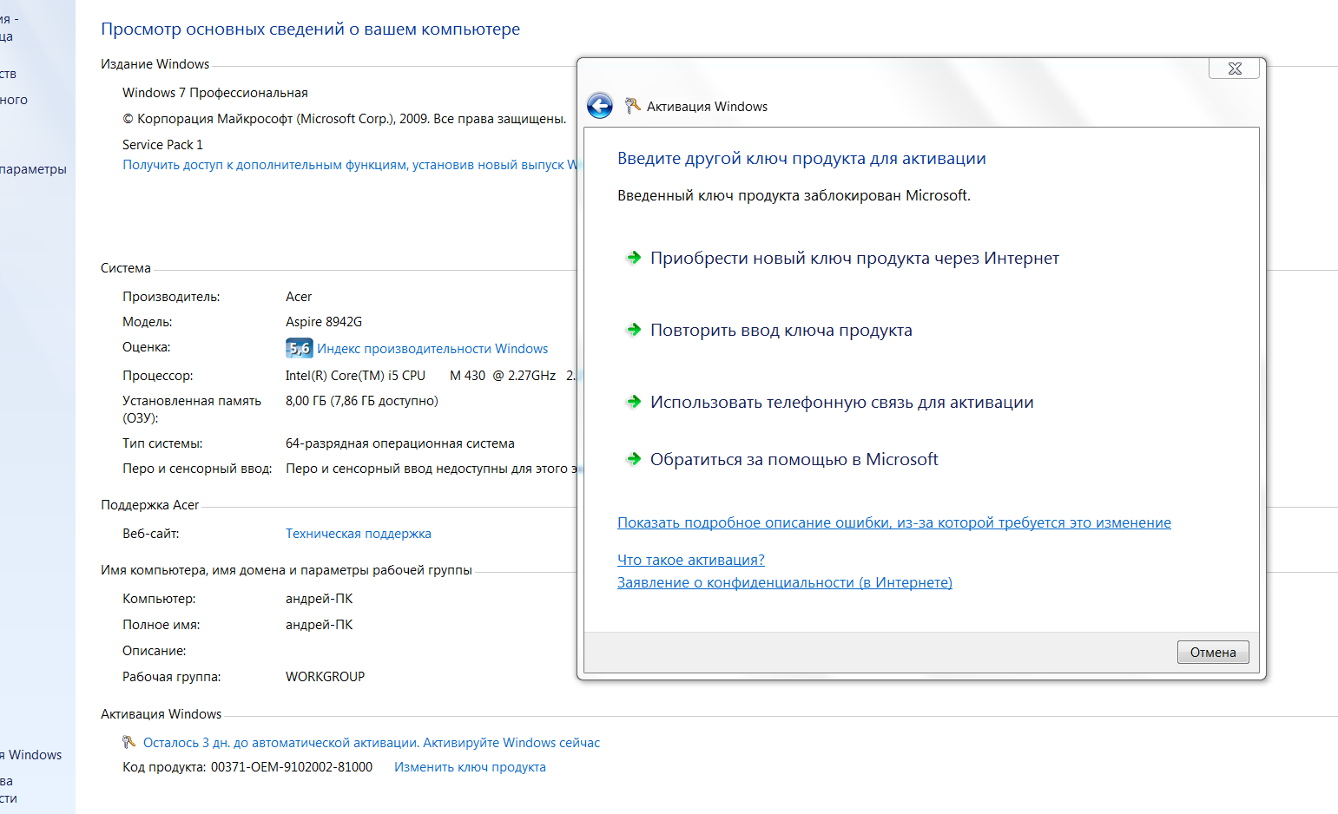This screenshot has height=814, width=1338.
Task: Click Осталось 3 дн. до автоматической активации link
Action: pos(372,743)
